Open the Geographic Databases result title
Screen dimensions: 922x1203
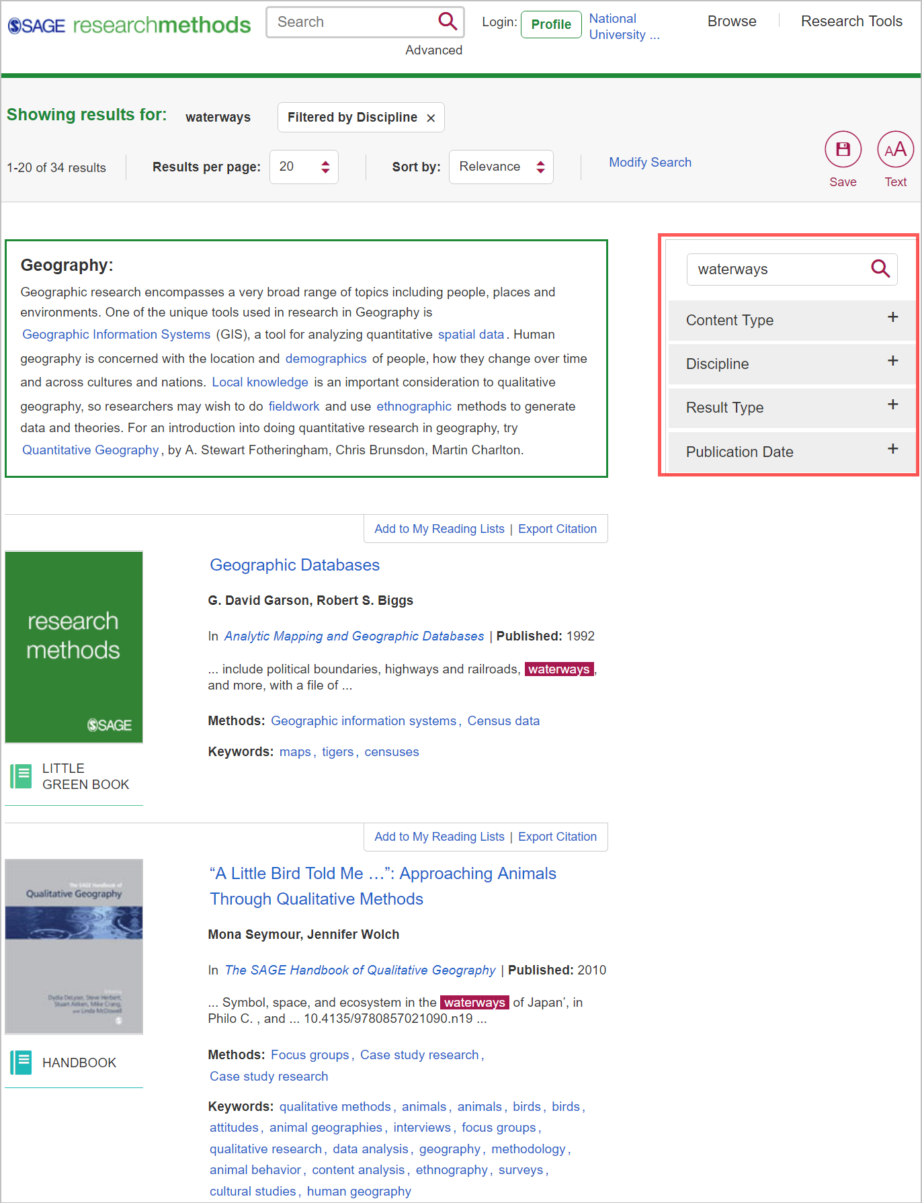coord(294,565)
